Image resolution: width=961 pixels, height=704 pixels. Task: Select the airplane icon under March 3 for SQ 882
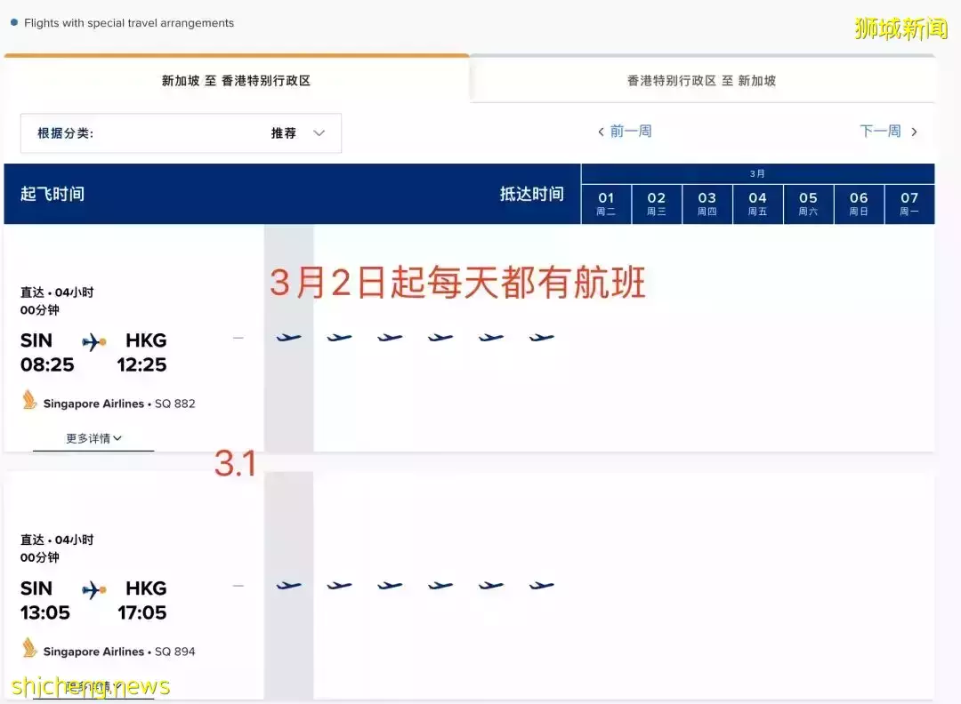[339, 338]
